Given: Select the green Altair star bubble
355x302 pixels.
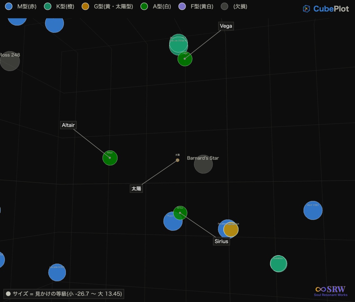Looking at the screenshot, I should (x=110, y=158).
